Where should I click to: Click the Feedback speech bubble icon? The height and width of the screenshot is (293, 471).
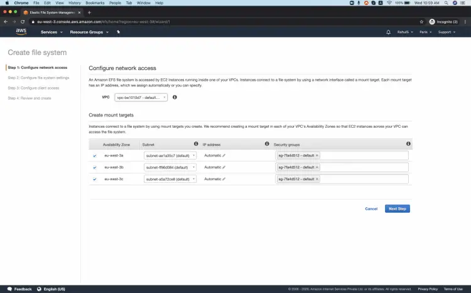click(9, 289)
